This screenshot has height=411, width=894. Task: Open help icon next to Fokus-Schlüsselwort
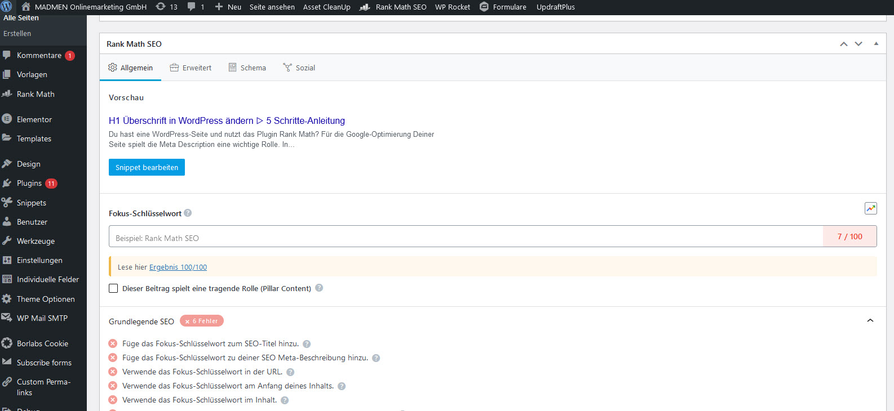(188, 213)
